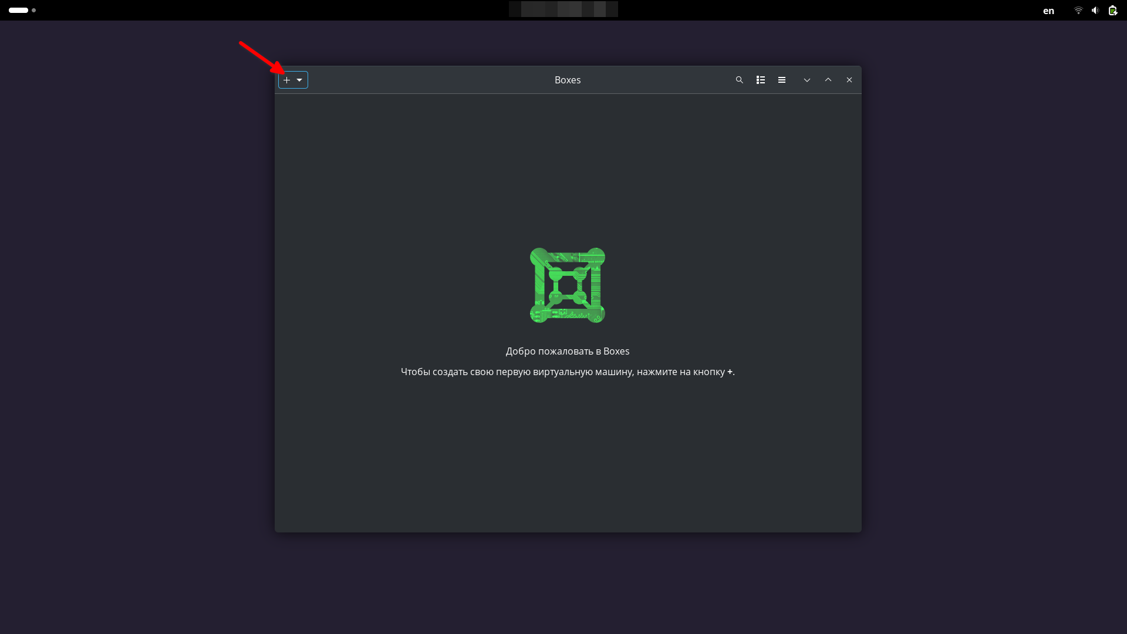
Task: Open the clock in the top bar
Action: pos(563,9)
